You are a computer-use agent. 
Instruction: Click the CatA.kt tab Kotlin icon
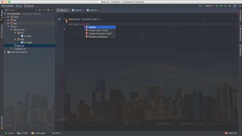coord(73,10)
